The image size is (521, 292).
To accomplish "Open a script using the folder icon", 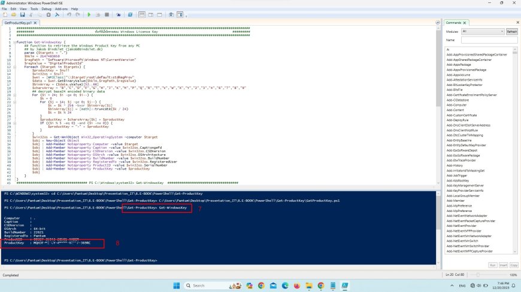I will [14, 14].
